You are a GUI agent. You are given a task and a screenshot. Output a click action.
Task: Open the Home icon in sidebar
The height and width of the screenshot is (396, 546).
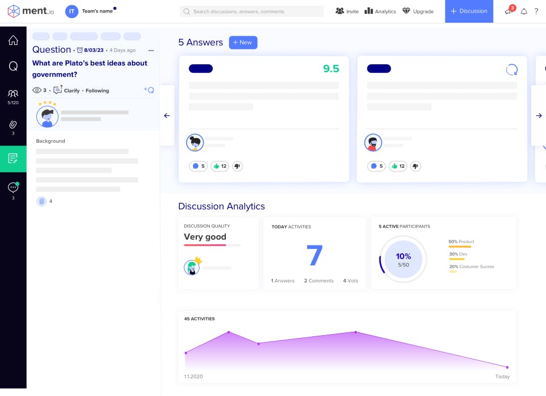click(x=13, y=40)
